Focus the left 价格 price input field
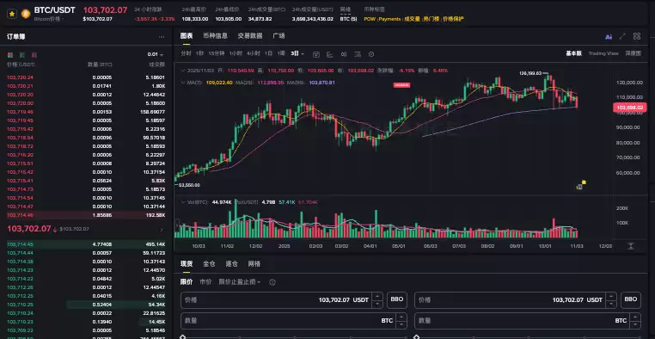The height and width of the screenshot is (339, 655). tap(282, 300)
